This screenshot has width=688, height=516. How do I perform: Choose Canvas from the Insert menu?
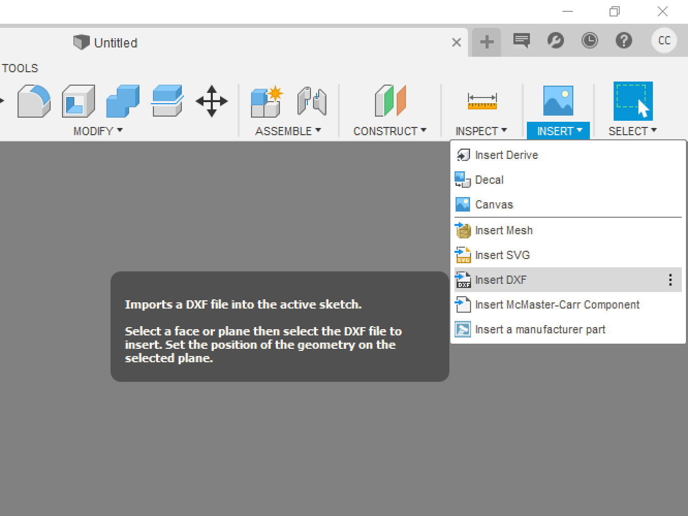coord(568,204)
